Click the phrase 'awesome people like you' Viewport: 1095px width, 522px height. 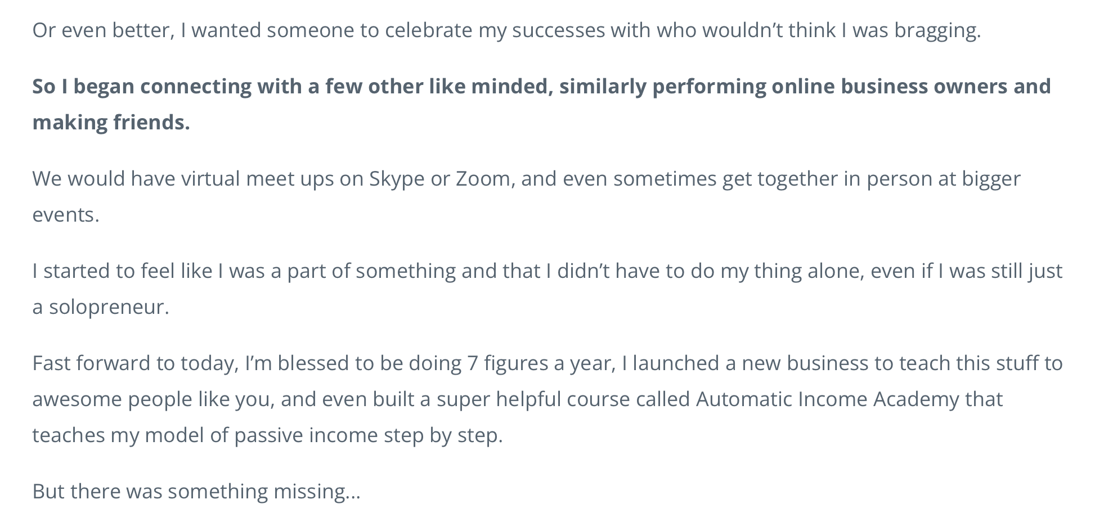tap(153, 399)
